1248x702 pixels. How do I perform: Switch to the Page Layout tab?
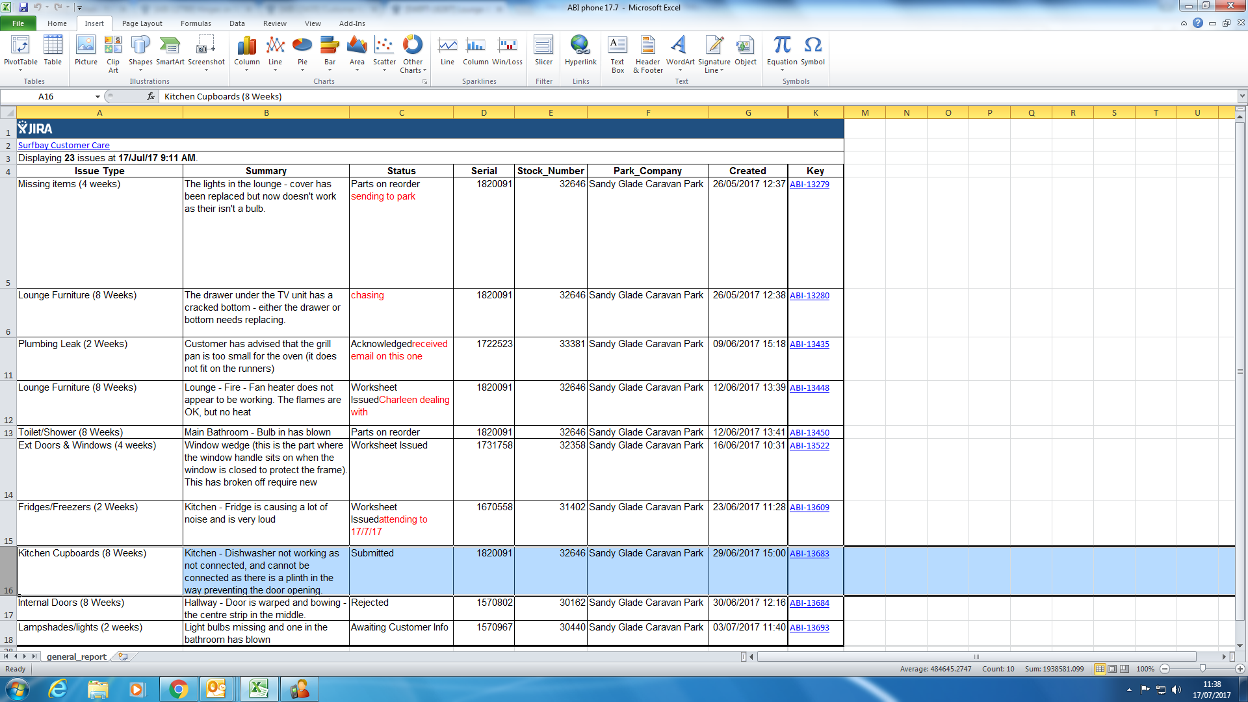[142, 23]
